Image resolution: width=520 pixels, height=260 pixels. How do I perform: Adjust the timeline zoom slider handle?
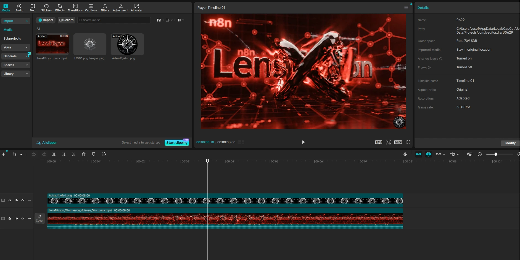tap(496, 154)
